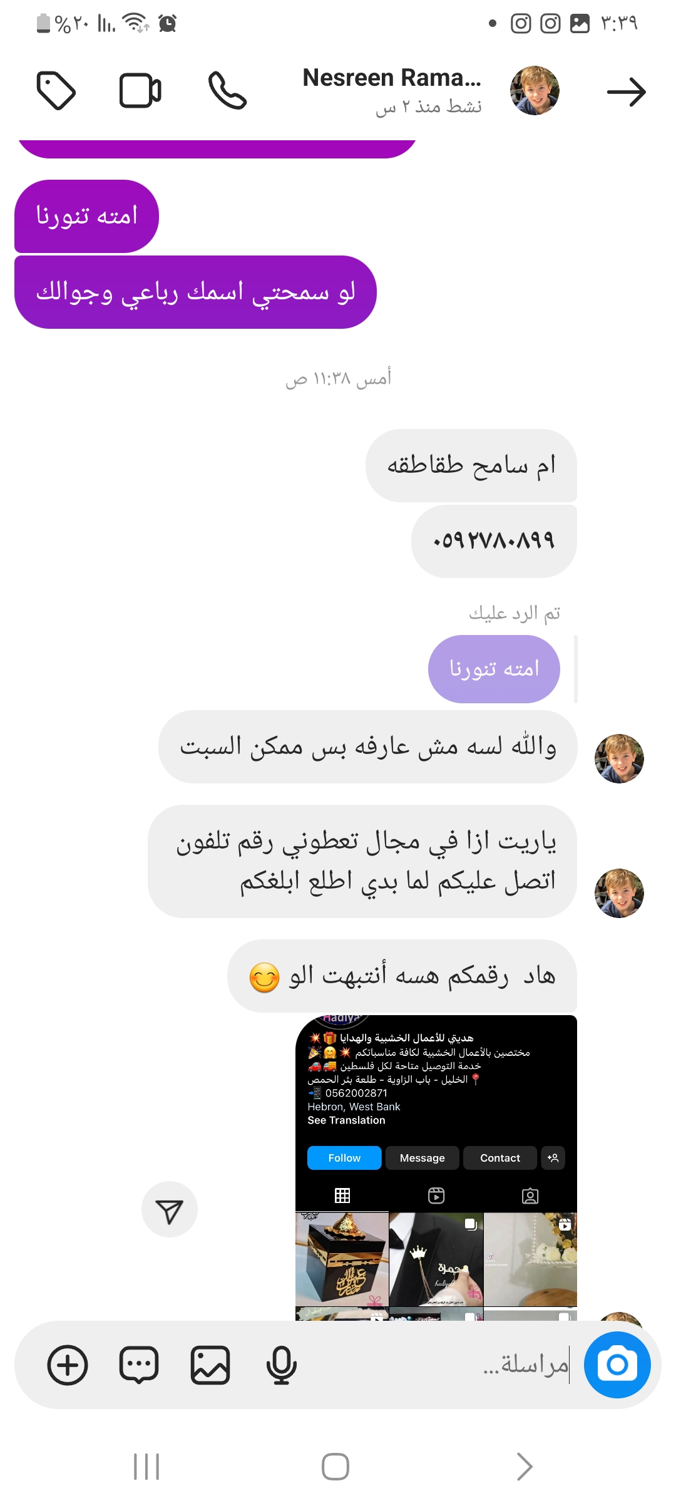Tap the Android home navigation button
This screenshot has width=676, height=1508.
tap(335, 1467)
